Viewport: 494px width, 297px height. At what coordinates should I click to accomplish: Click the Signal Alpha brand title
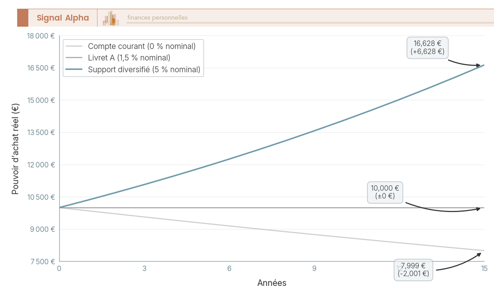point(63,18)
